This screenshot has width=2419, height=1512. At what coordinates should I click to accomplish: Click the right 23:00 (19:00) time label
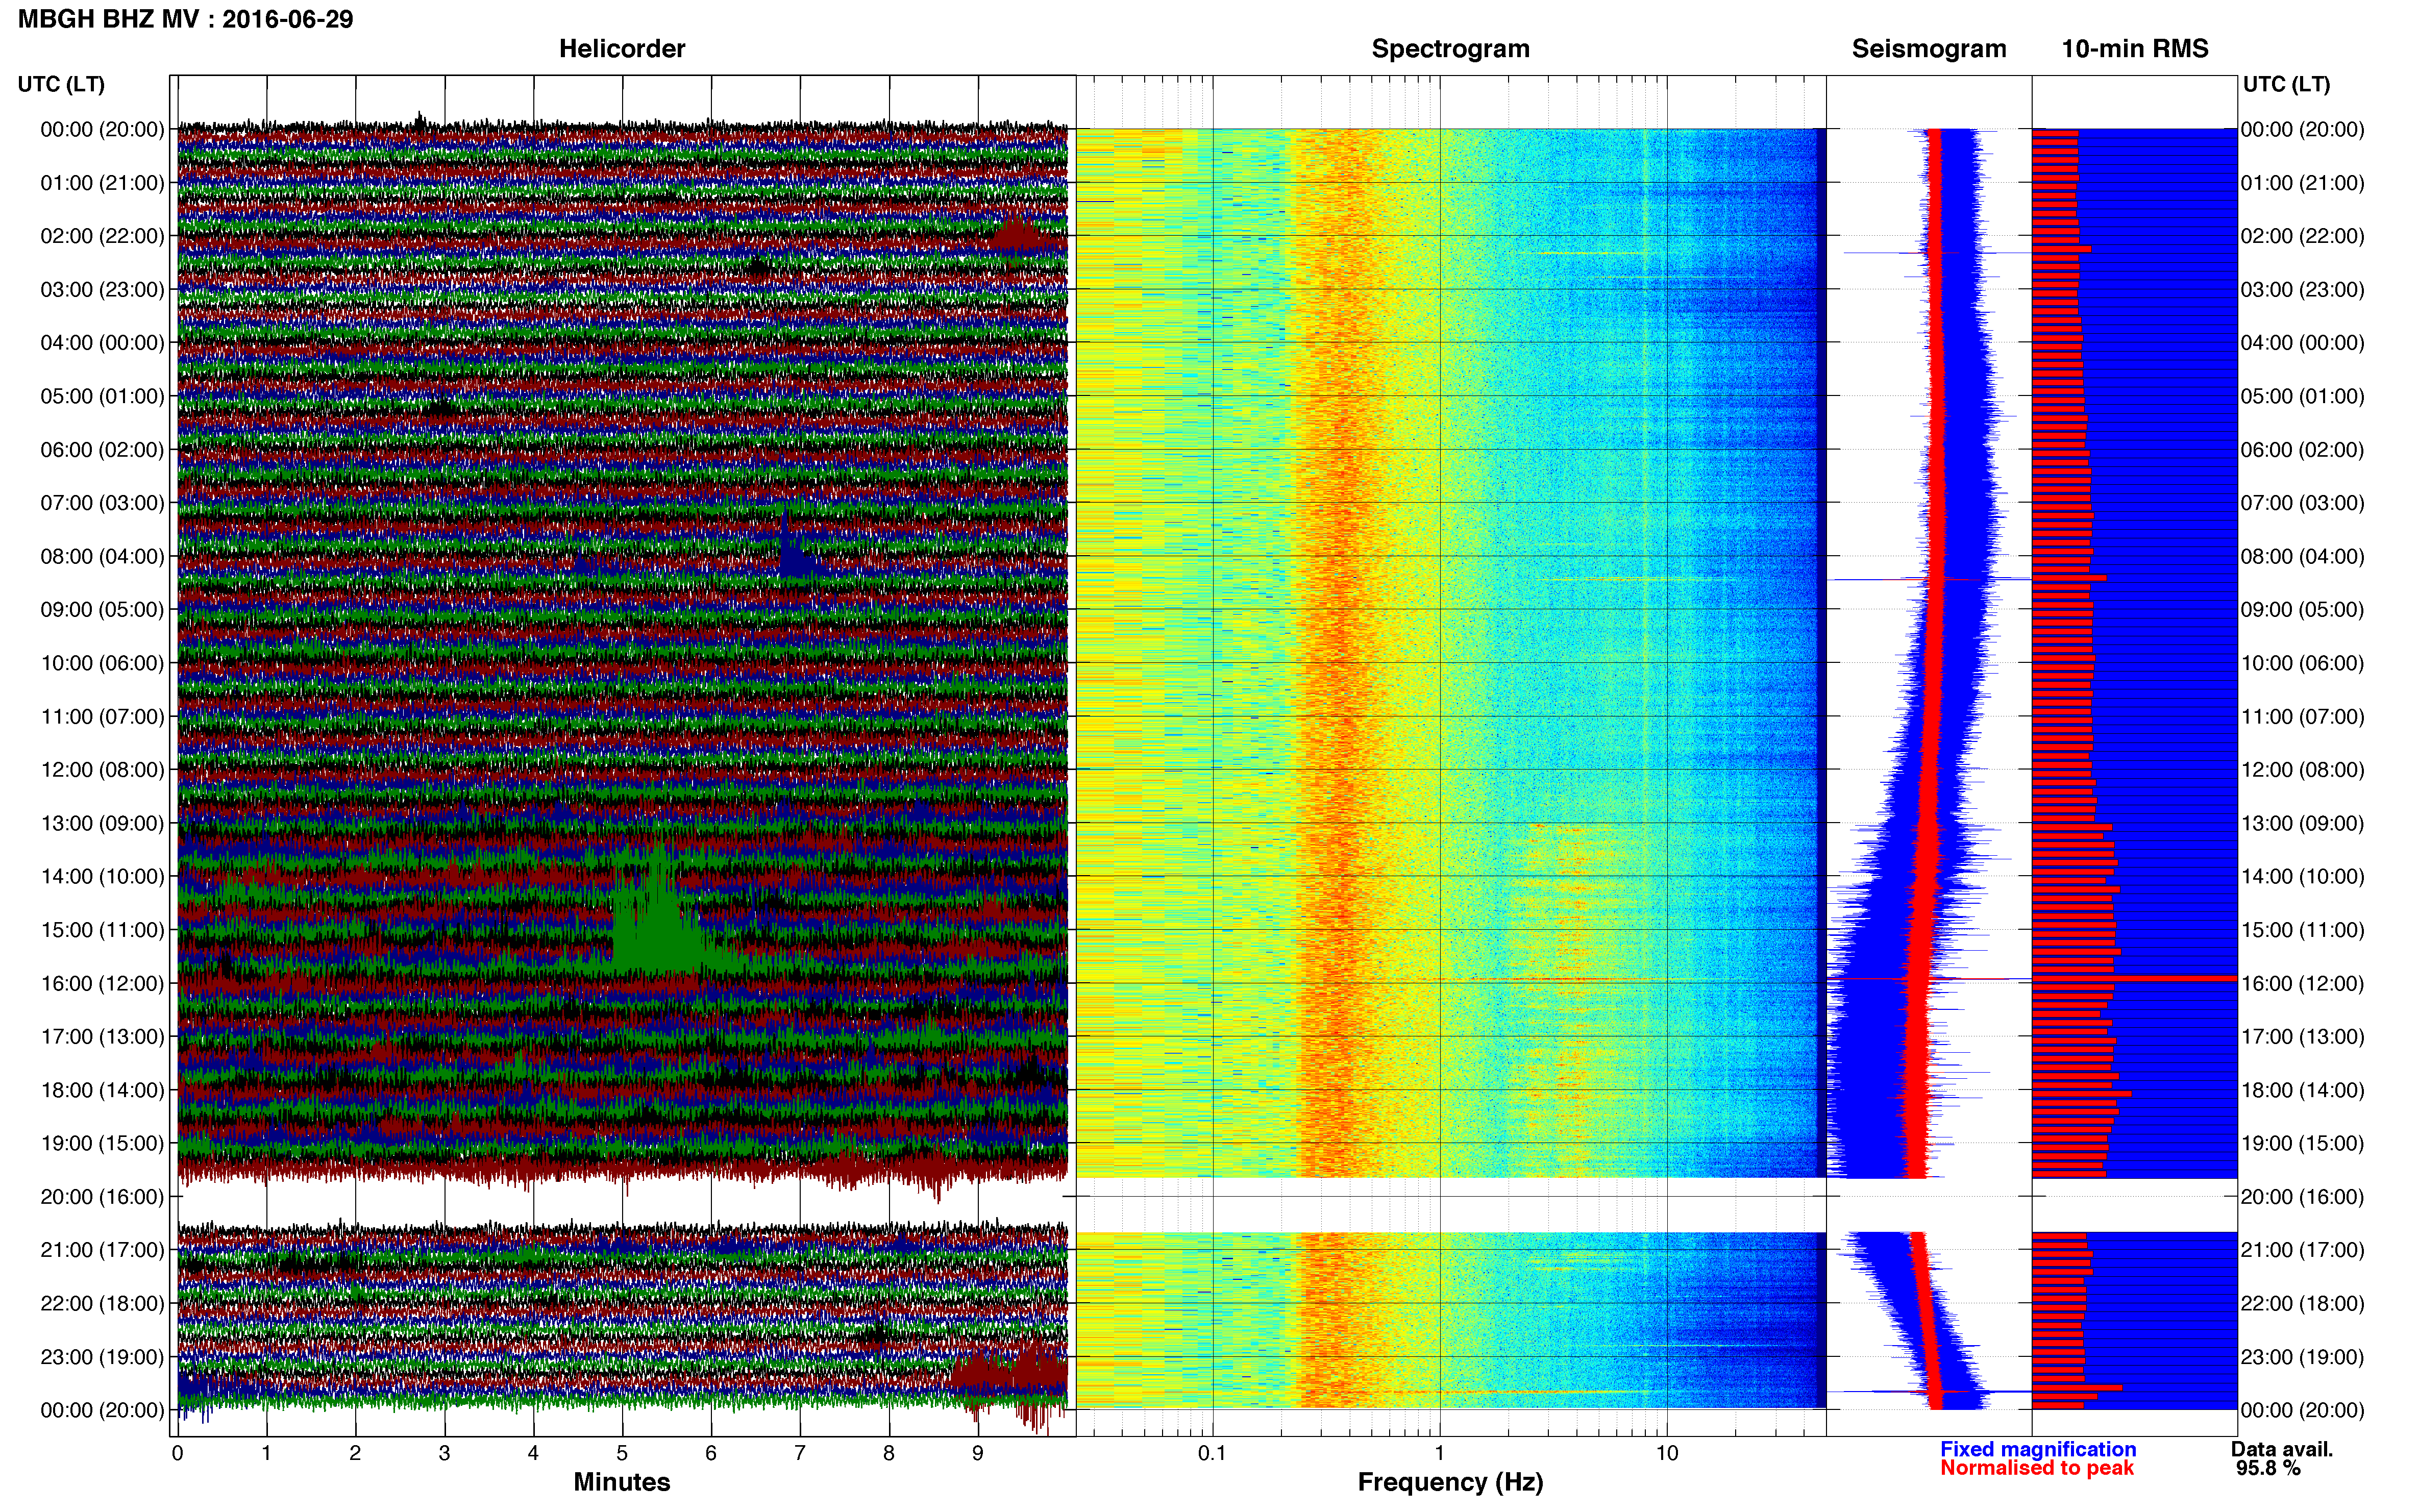tap(2303, 1357)
